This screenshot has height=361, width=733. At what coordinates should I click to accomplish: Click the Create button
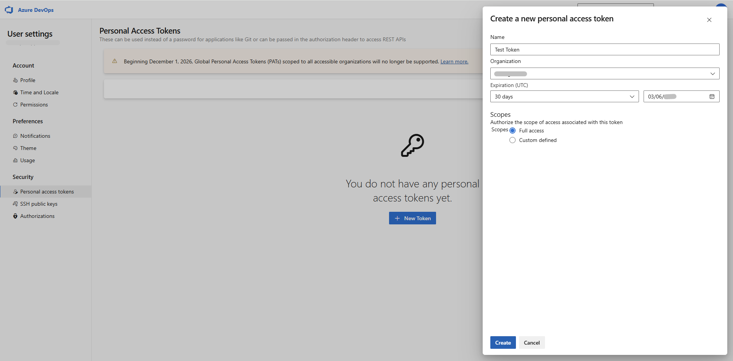tap(503, 343)
